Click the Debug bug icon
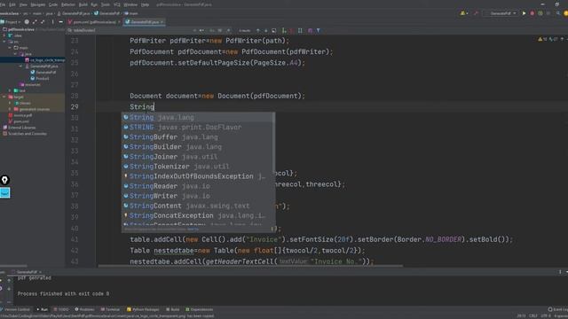This screenshot has height=319, width=568. tap(532, 13)
